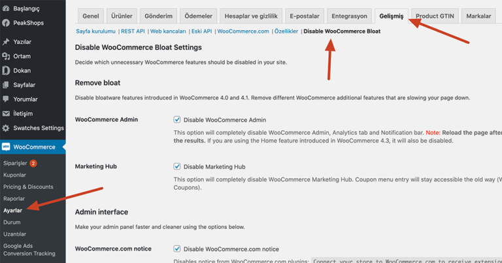Image resolution: width=502 pixels, height=263 pixels.
Task: Open Sayfalar pages icon
Action: tap(6, 85)
